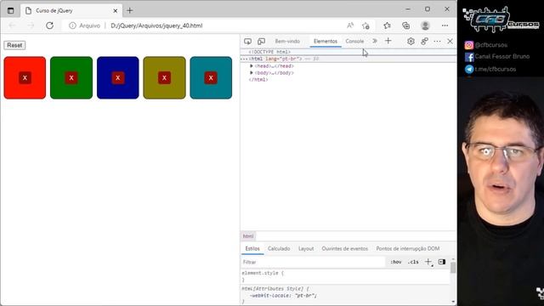544x306 pixels.
Task: Close the teal box with its X
Action: click(x=211, y=77)
